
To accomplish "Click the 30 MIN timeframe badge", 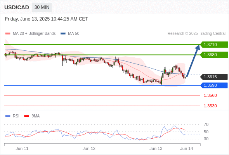I will [42, 7].
